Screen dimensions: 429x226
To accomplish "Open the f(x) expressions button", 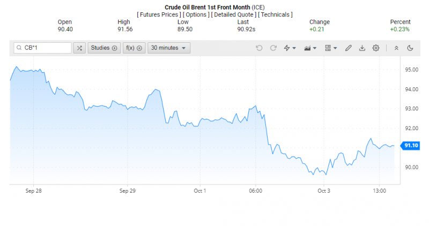I will pyautogui.click(x=134, y=48).
